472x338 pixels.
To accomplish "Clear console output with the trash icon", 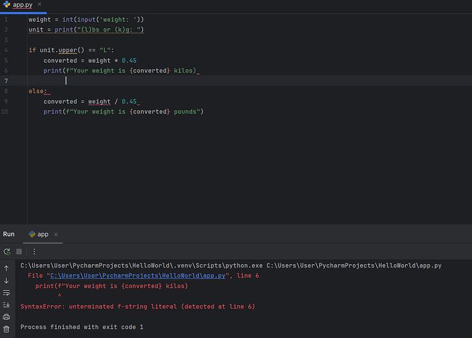I will tap(6, 329).
